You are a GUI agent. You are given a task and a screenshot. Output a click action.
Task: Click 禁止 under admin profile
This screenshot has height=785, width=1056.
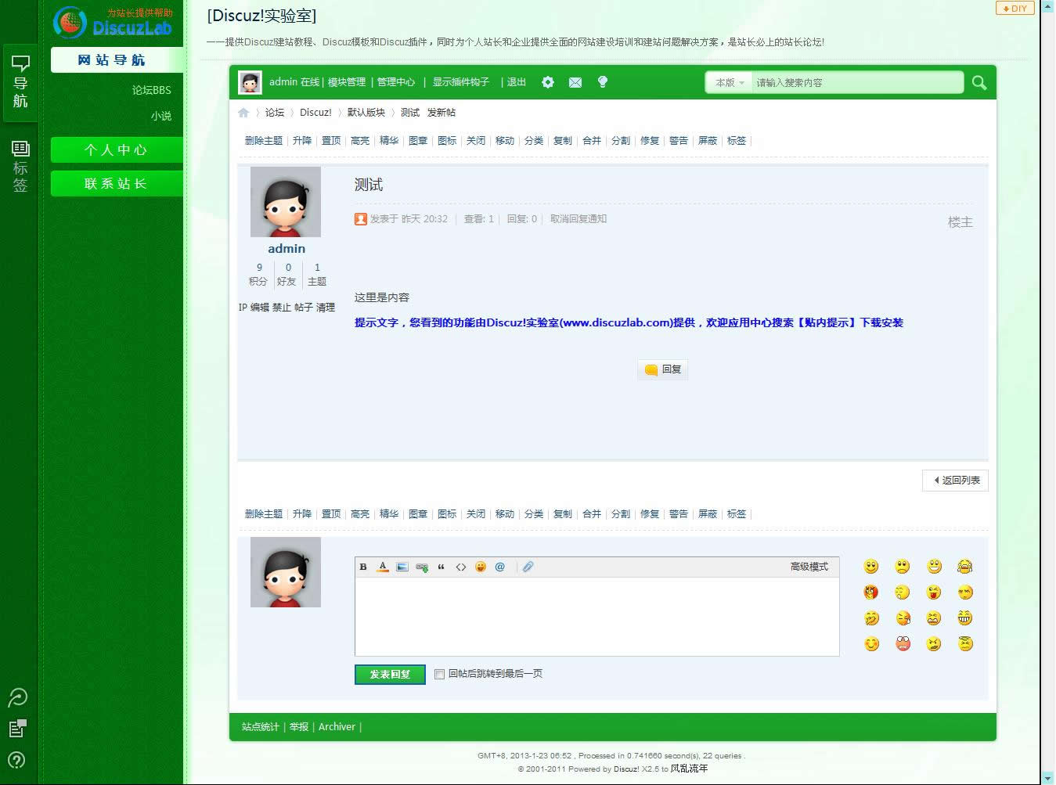click(282, 308)
